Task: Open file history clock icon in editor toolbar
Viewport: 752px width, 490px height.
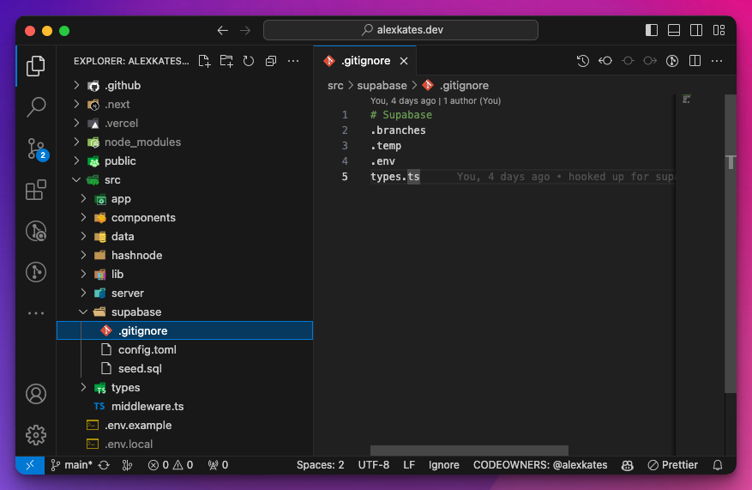Action: pos(583,61)
